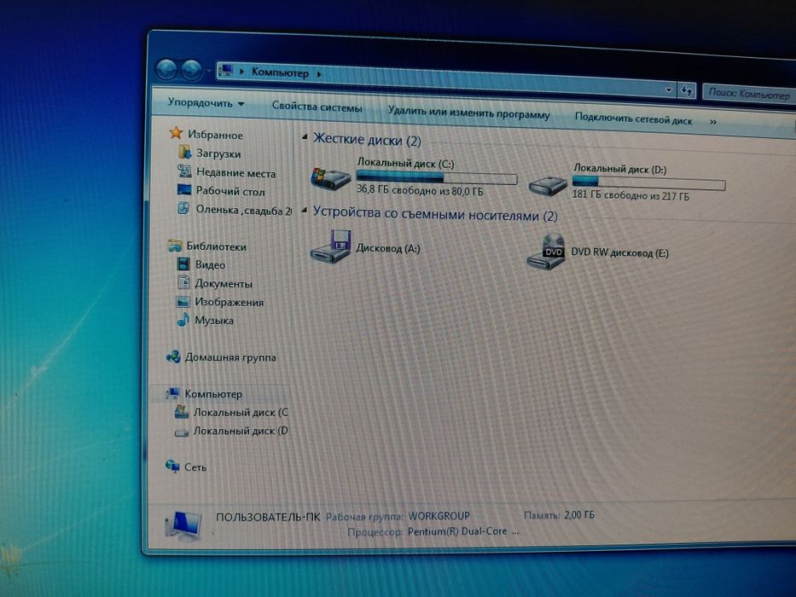This screenshot has width=796, height=597.
Task: Click the C: drive usage bar
Action: (437, 177)
